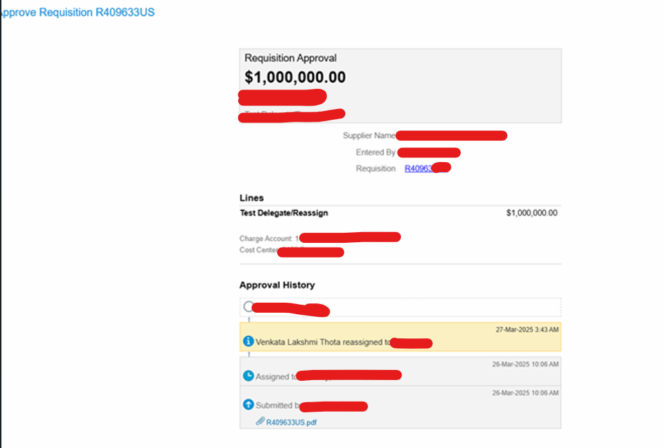This screenshot has height=448, width=664.
Task: Click the Entered By field label
Action: [x=375, y=152]
